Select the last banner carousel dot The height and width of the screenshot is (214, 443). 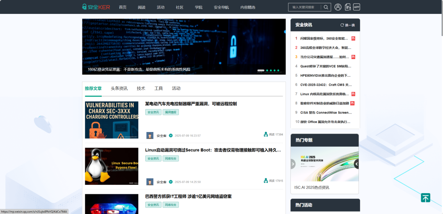click(x=278, y=70)
